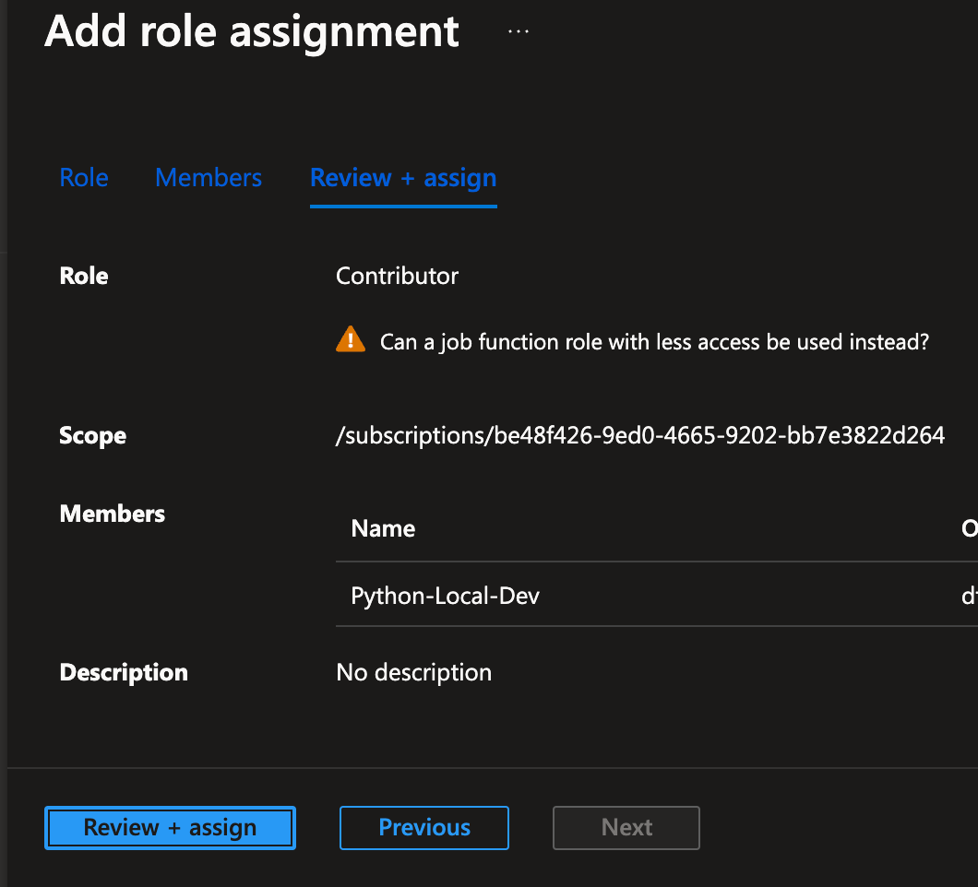978x887 pixels.
Task: Click the Add role assignment heading
Action: tap(252, 31)
